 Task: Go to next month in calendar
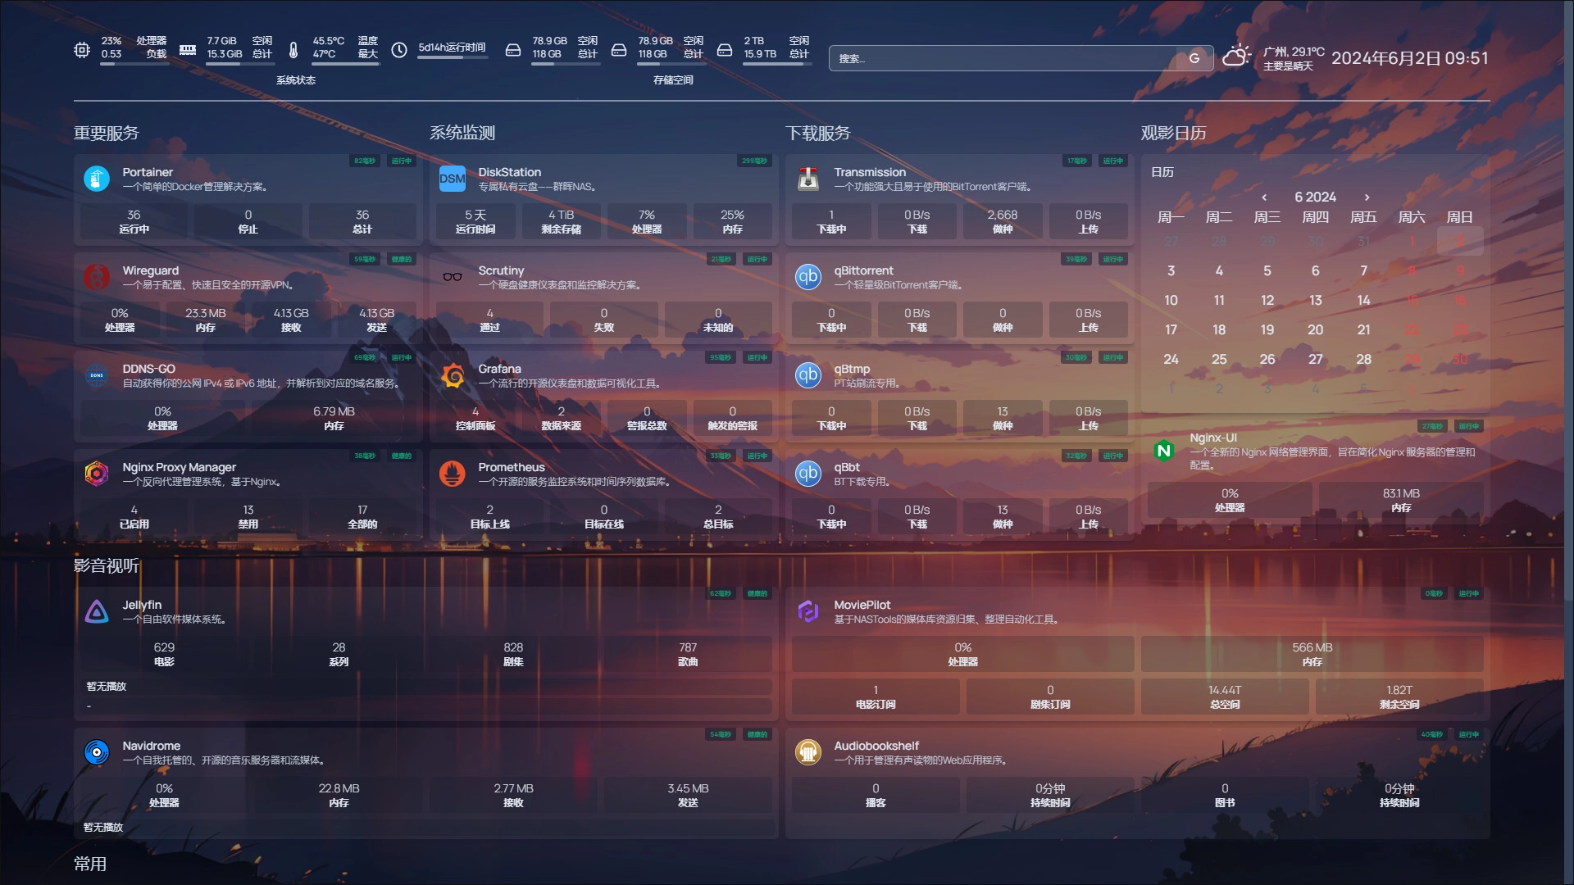(x=1367, y=197)
